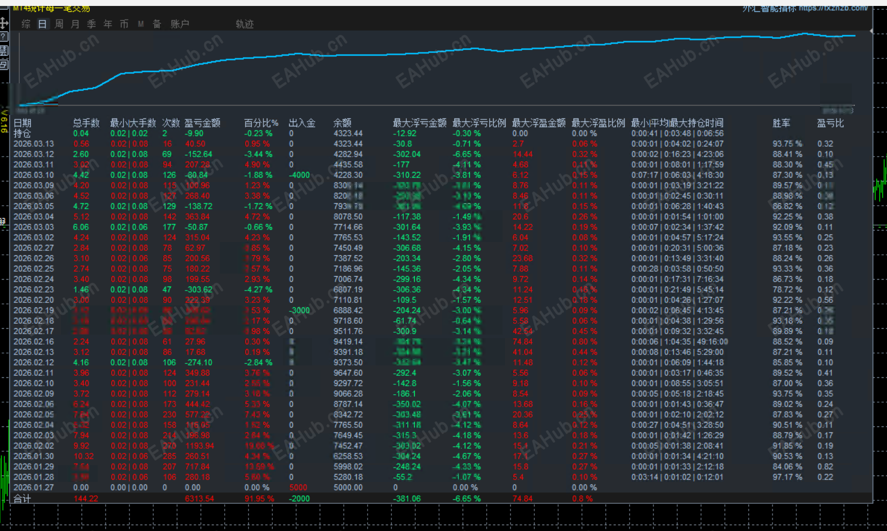Click the 最小|大手数 column header

click(x=133, y=123)
